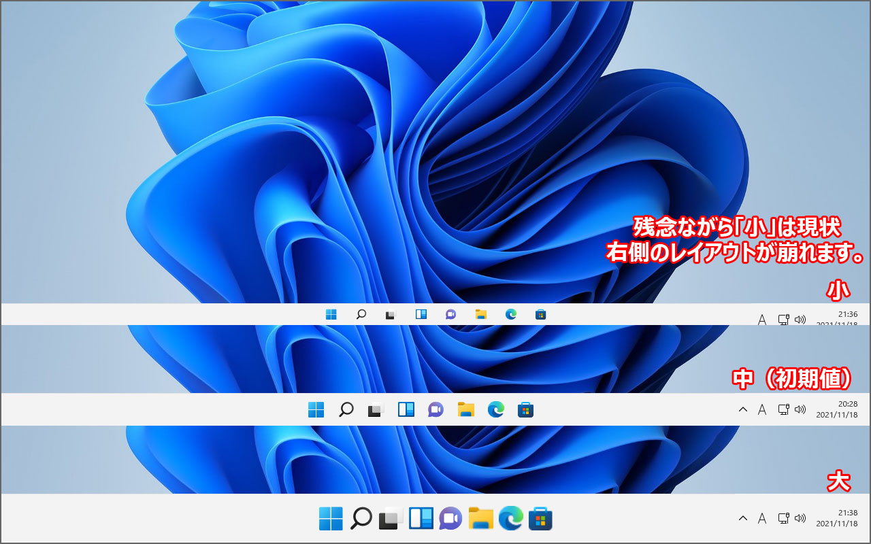Viewport: 871px width, 544px height.
Task: Open network status on the 21:36 taskbar
Action: 783,319
